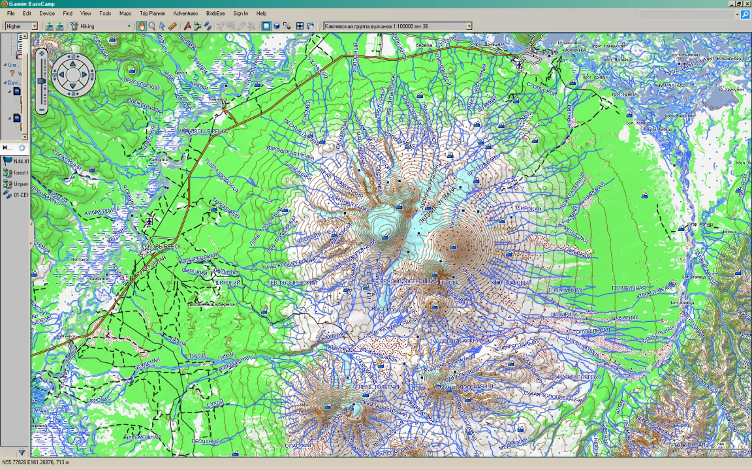Select the forest t... route in list
Screen dimensions: 752x470
15,172
